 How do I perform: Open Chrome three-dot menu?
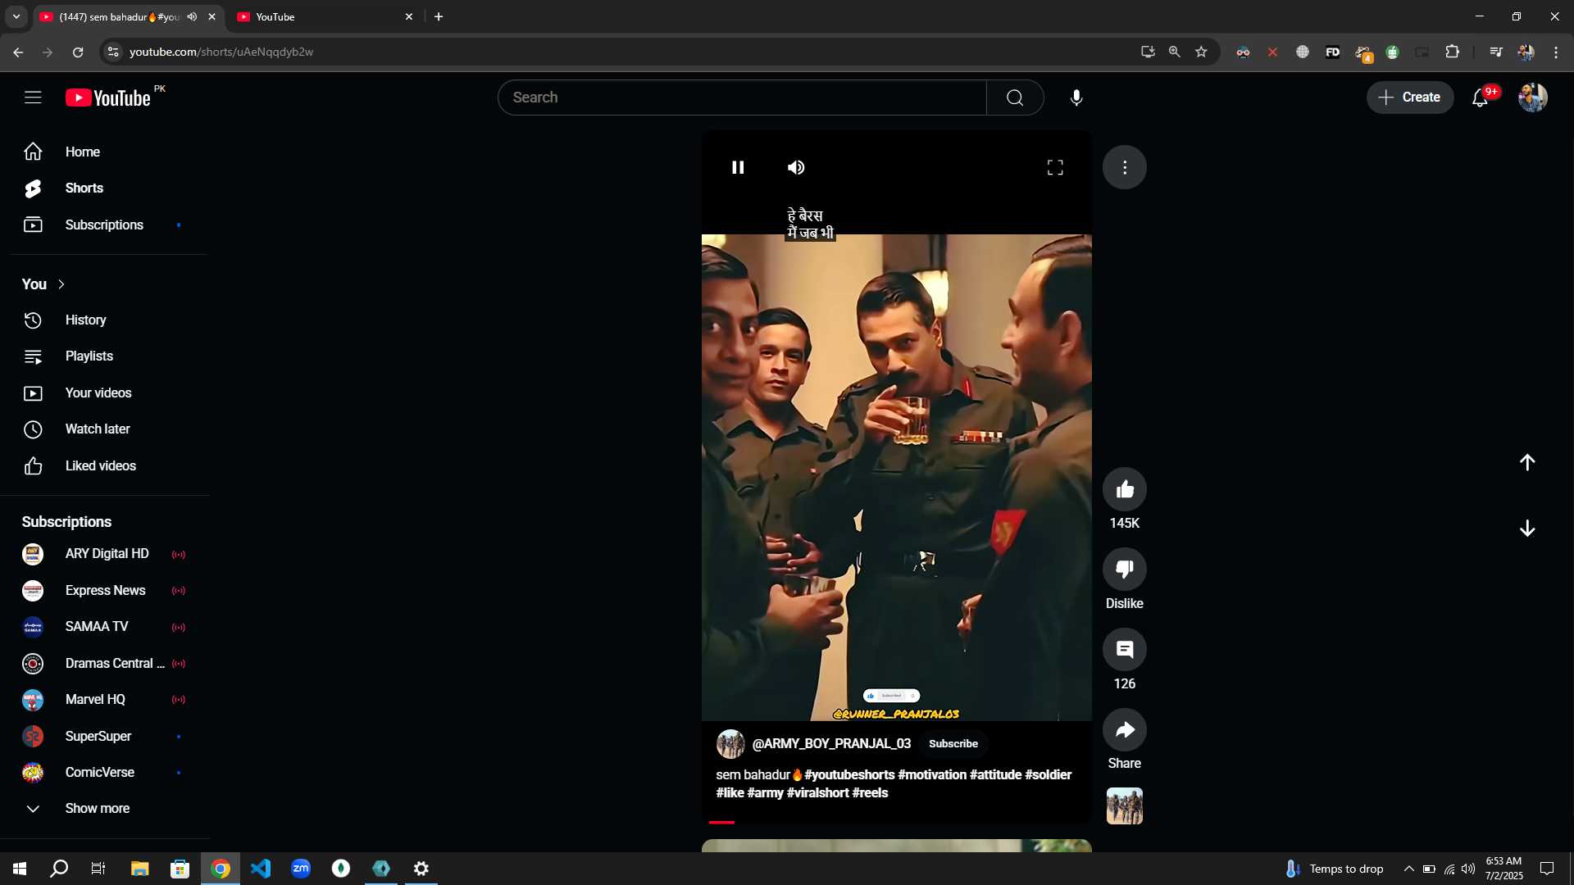click(x=1556, y=52)
